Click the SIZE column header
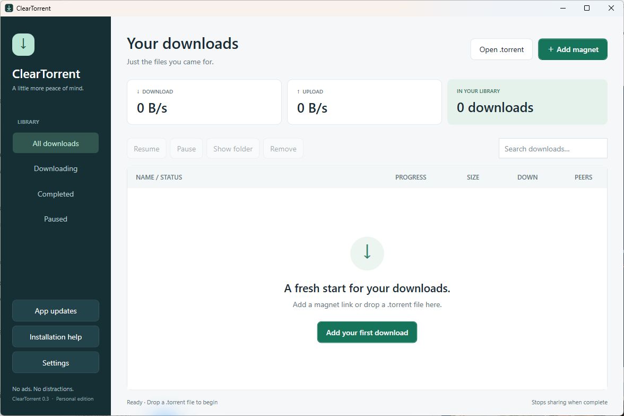This screenshot has width=624, height=416. [473, 177]
